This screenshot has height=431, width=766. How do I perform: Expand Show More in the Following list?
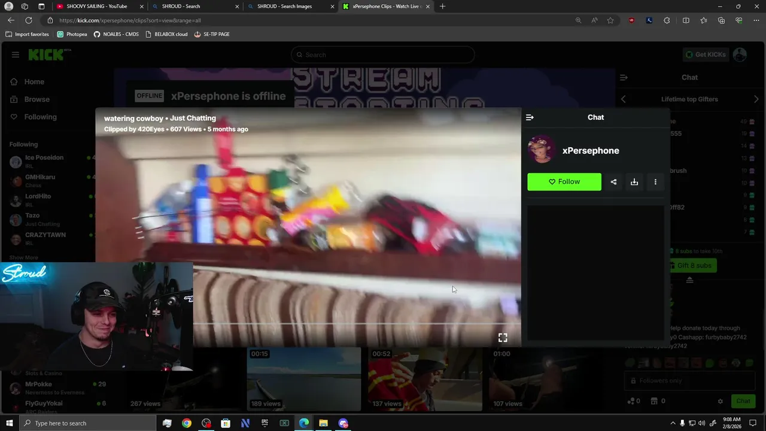tap(23, 257)
